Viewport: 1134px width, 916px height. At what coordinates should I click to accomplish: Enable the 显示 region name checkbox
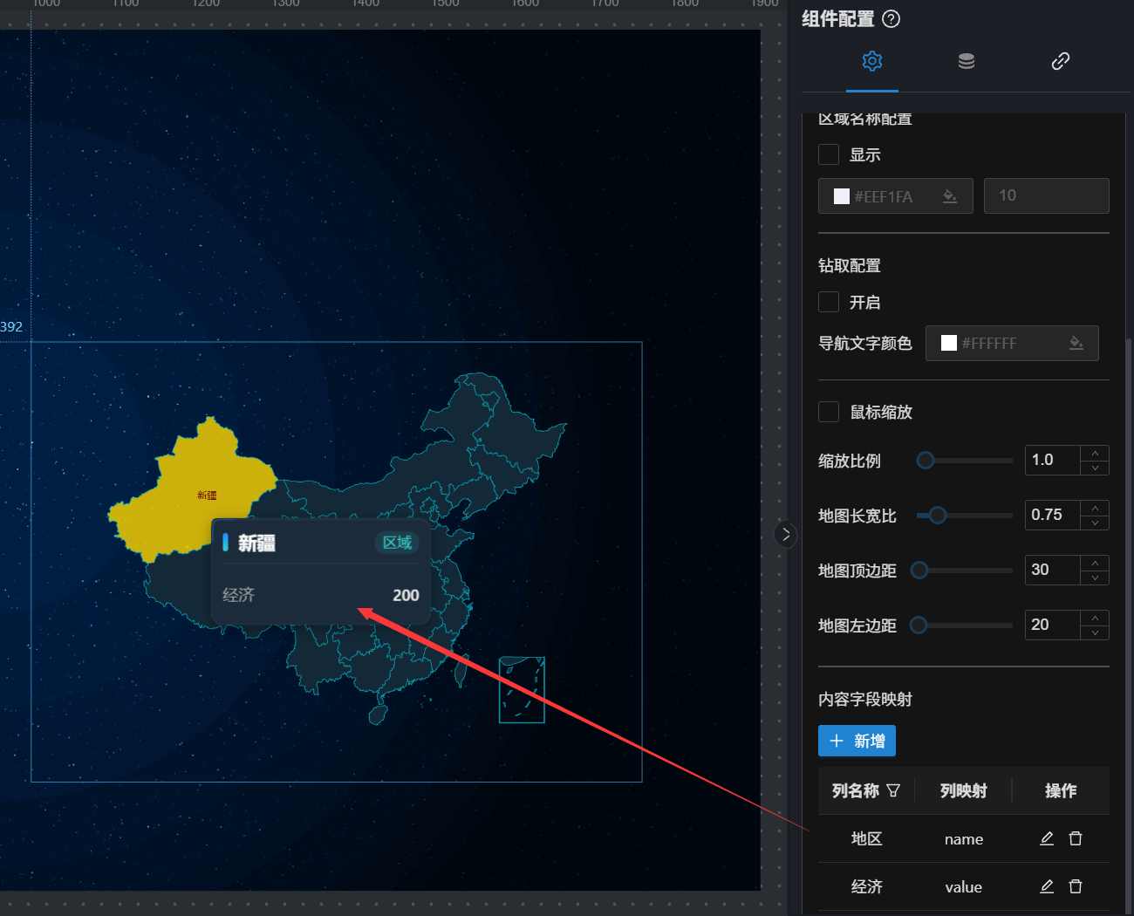(x=829, y=154)
